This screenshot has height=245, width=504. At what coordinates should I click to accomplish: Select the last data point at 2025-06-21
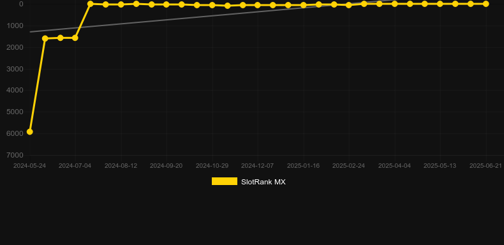point(485,4)
